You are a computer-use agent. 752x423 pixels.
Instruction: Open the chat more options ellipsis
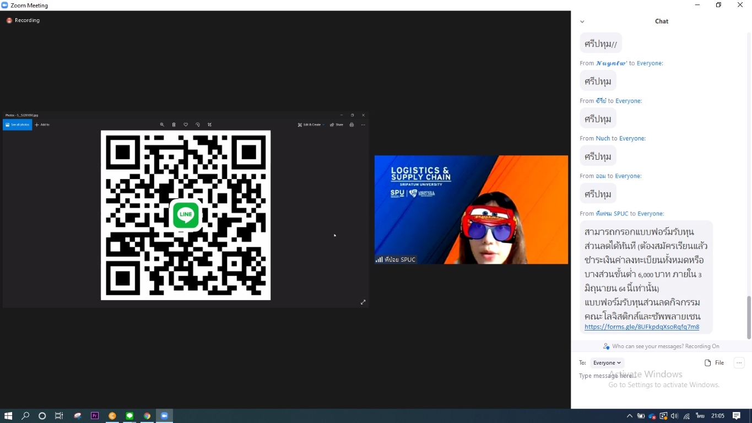pos(739,362)
